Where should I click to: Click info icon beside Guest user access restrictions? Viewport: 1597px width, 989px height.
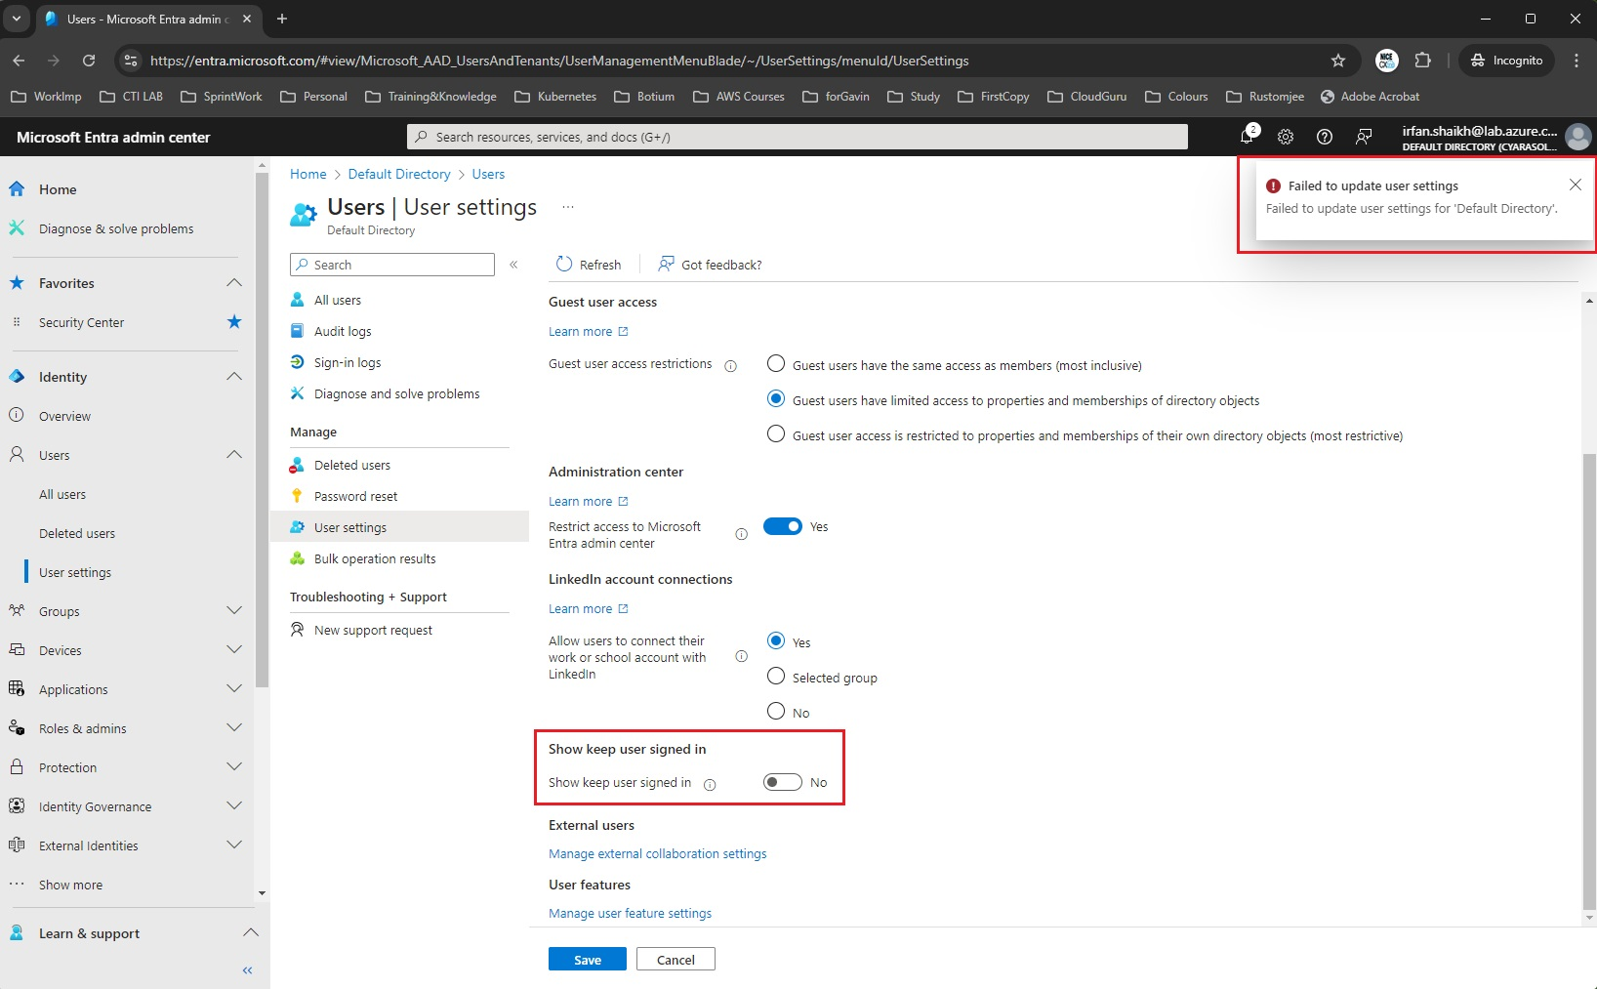tap(730, 366)
